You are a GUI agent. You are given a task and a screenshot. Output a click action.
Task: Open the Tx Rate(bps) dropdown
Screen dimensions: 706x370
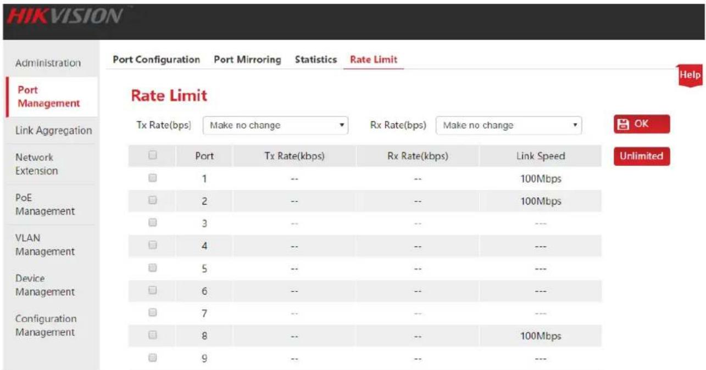[276, 125]
